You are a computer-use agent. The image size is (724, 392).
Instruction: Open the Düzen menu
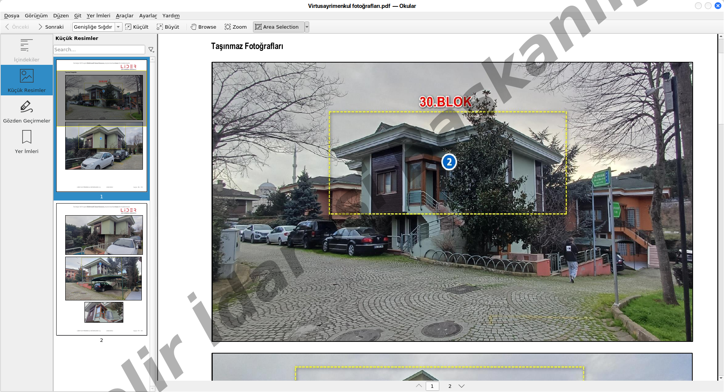tap(61, 16)
